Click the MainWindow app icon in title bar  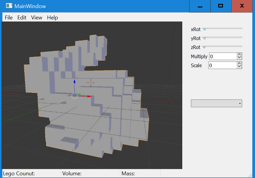coord(9,6)
